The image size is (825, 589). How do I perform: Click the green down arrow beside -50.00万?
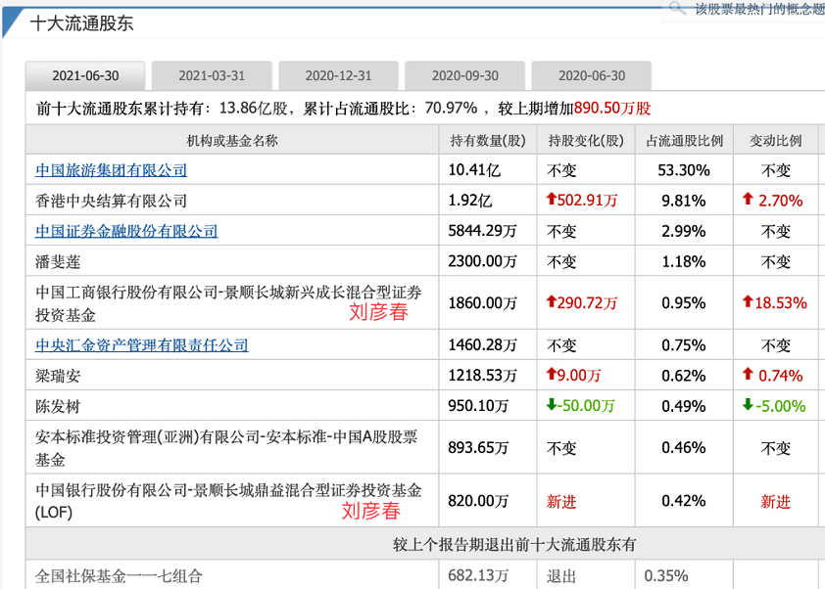(x=552, y=405)
